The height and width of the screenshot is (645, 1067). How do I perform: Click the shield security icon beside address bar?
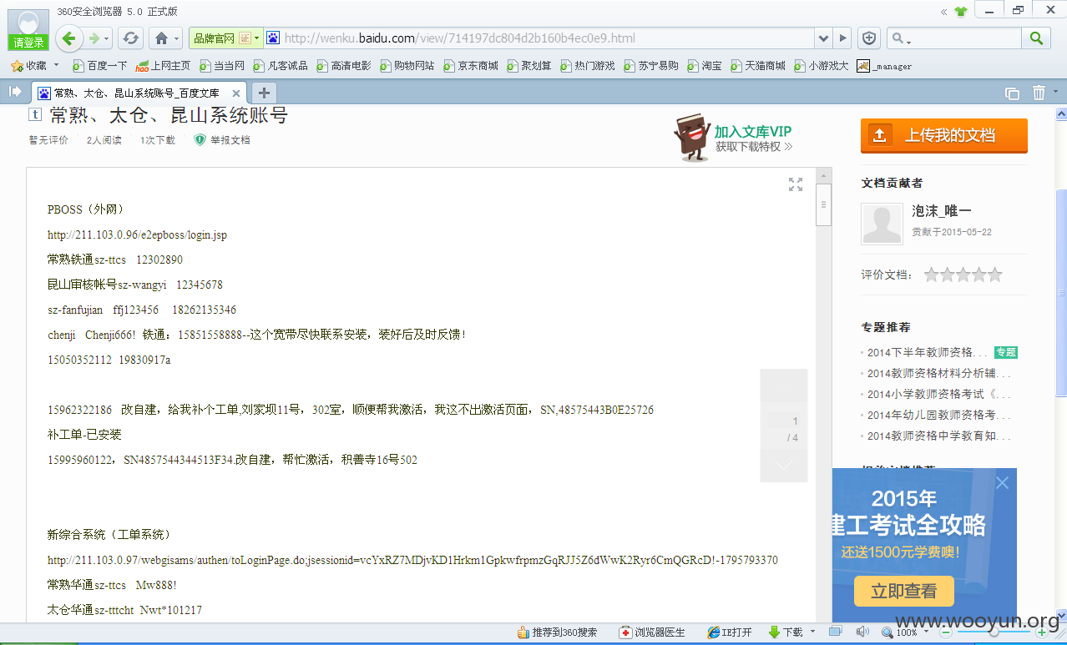(x=869, y=38)
